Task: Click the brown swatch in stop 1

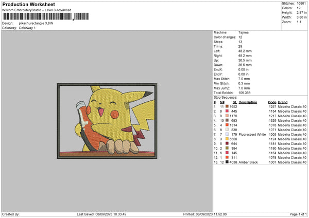Action: [x=227, y=106]
